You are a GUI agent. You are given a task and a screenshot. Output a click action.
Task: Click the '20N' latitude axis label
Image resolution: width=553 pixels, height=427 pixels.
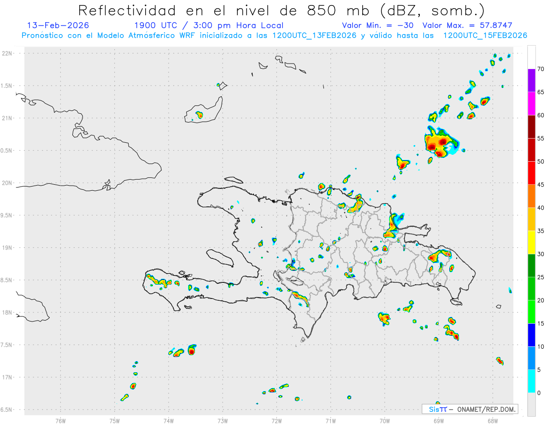point(8,183)
